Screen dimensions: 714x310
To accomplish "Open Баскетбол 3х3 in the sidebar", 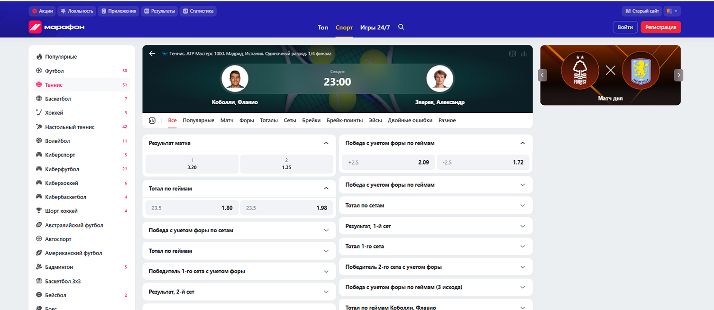I will (81, 281).
